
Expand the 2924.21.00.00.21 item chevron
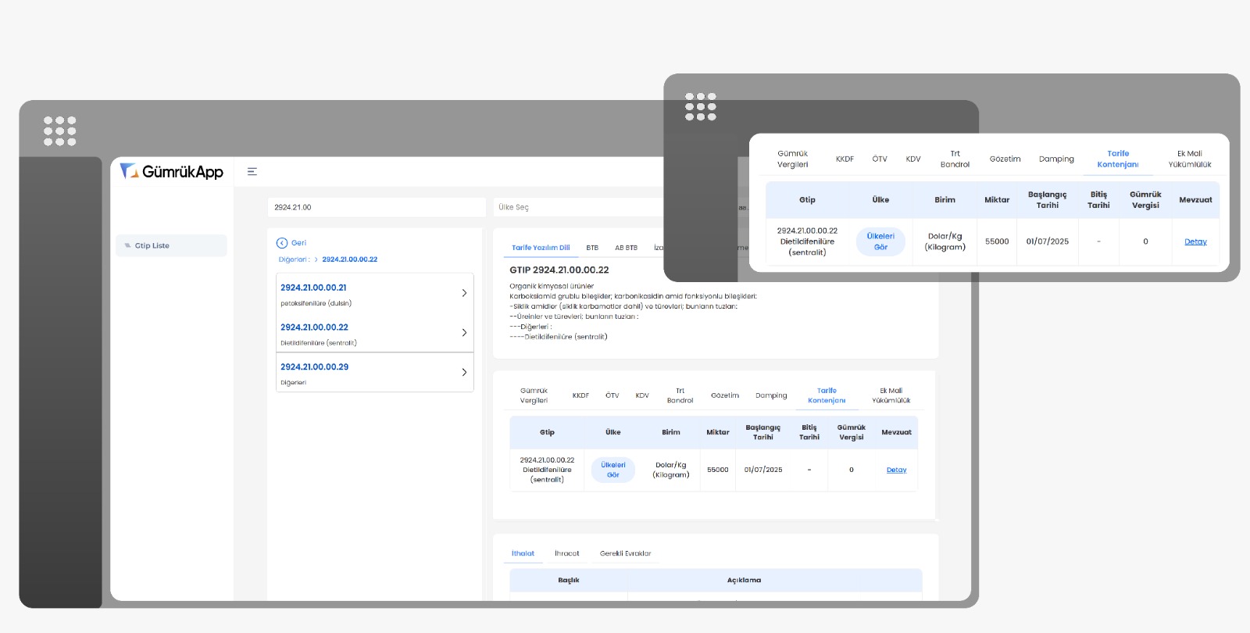tap(464, 293)
